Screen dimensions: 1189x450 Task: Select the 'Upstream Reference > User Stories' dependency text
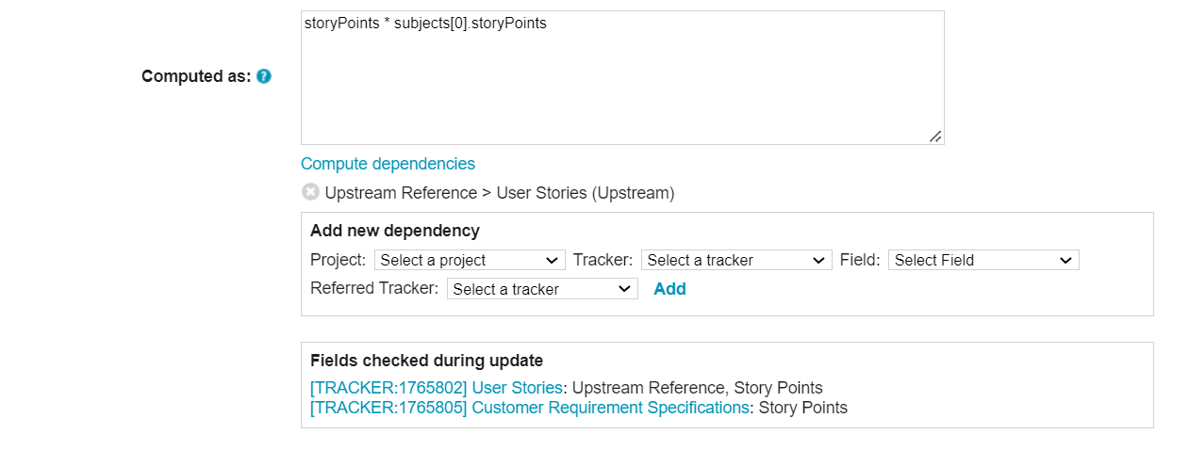pos(499,193)
